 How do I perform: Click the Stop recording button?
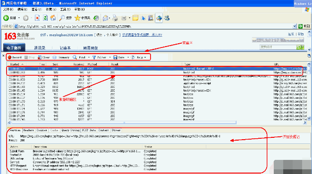(x=29, y=57)
